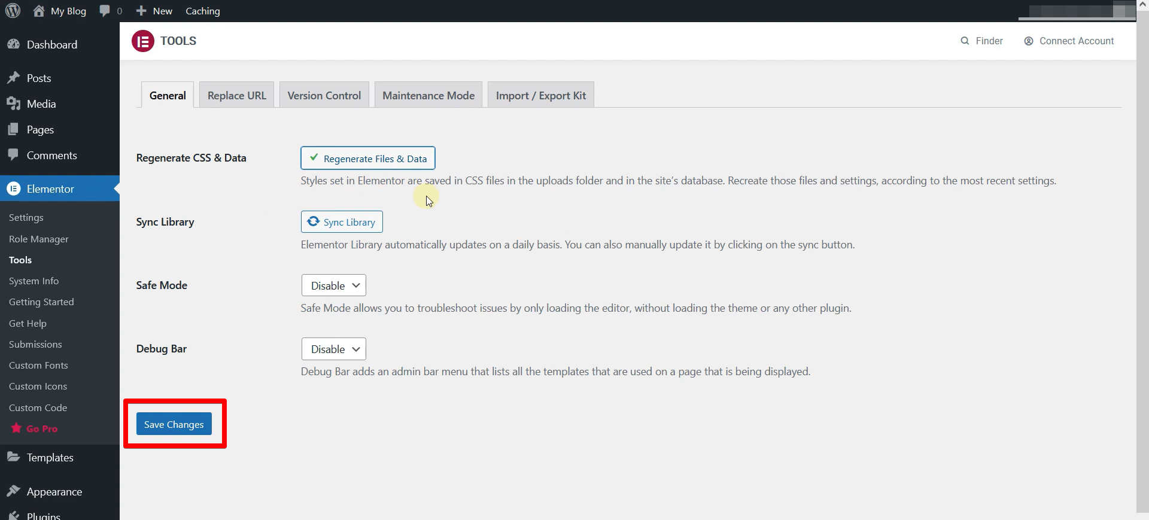Click Save Changes button
This screenshot has height=520, width=1149.
(174, 424)
